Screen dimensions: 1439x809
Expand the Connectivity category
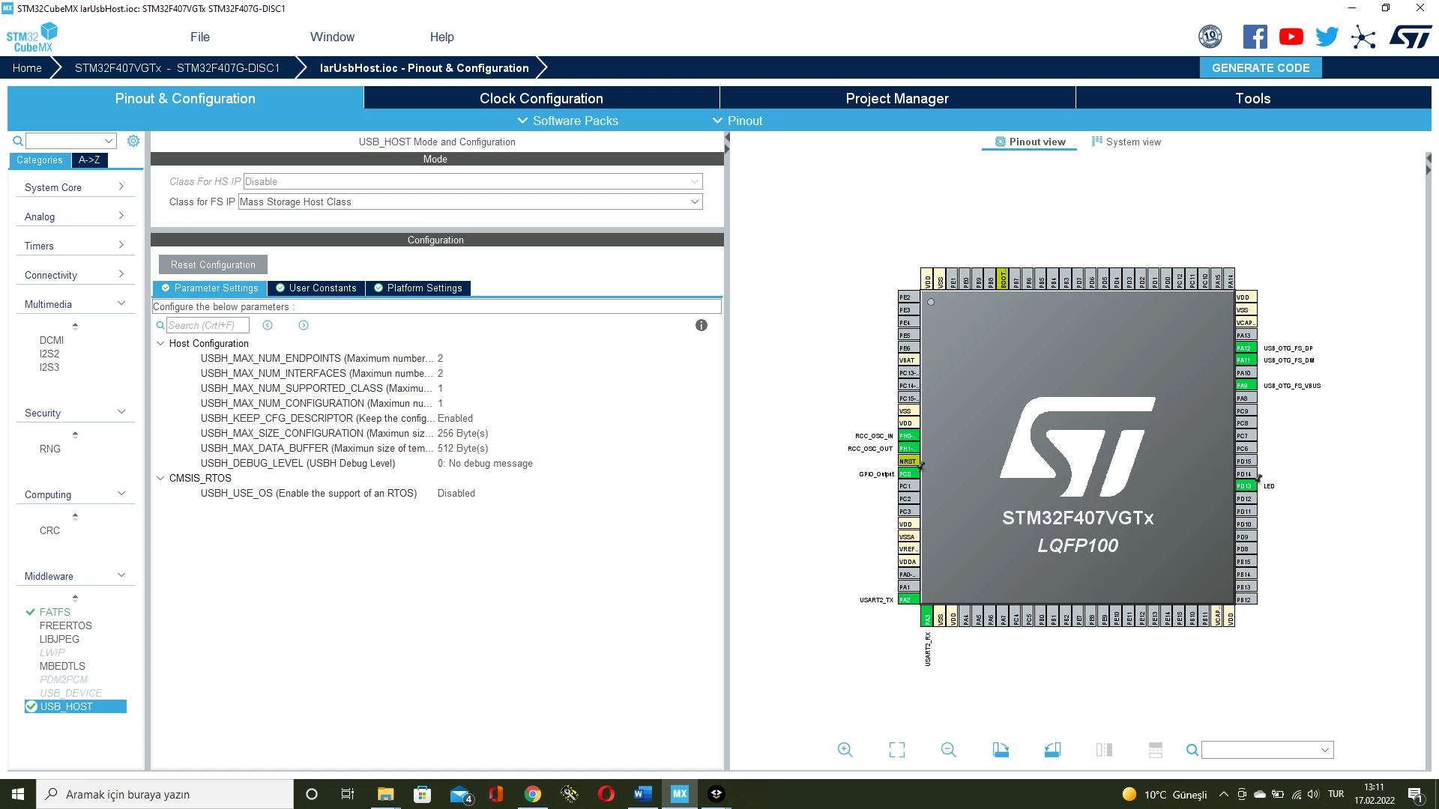click(75, 275)
